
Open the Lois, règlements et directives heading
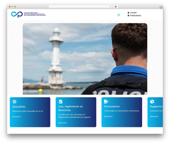(70, 108)
